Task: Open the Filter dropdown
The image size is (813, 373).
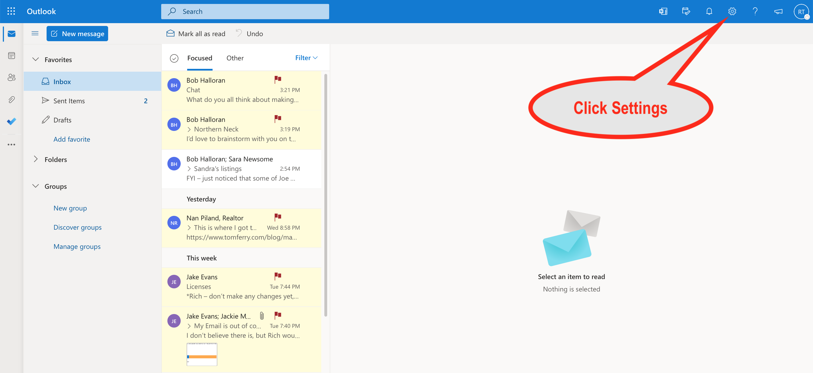Action: 306,58
